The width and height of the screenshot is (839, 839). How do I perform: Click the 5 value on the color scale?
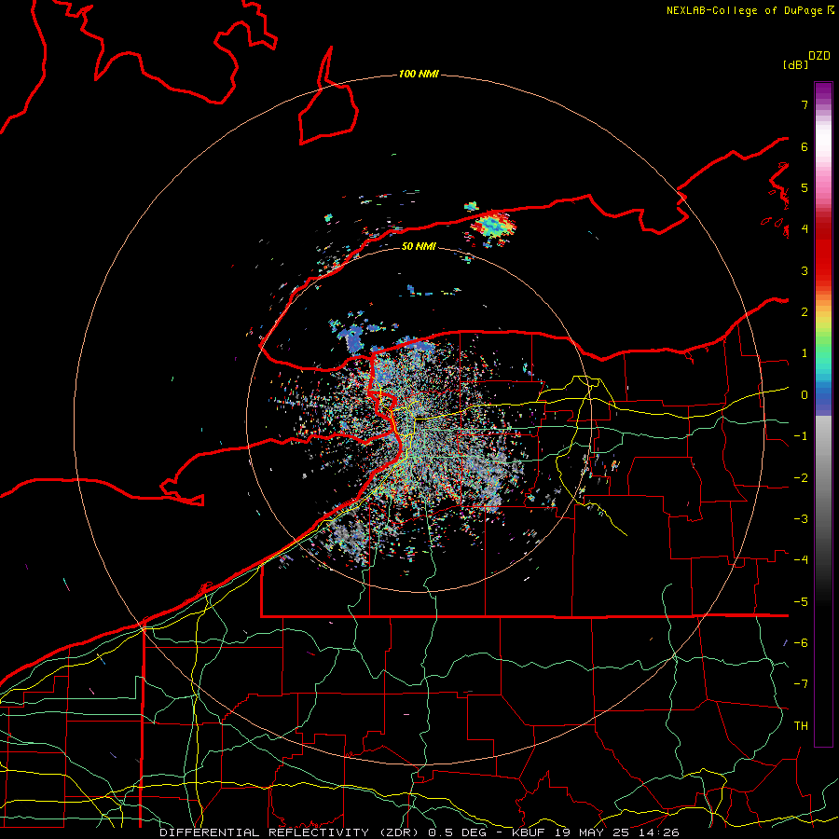point(805,187)
